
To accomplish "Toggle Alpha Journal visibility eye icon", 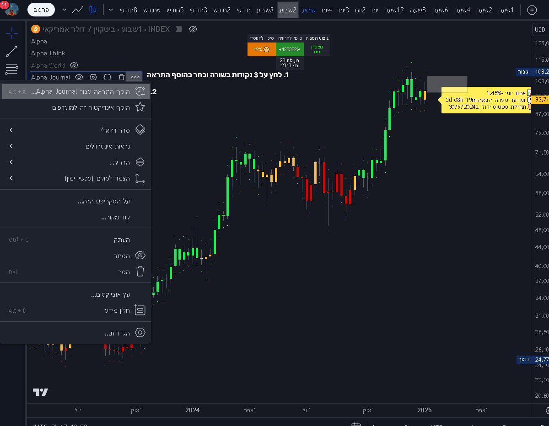I will coord(79,77).
